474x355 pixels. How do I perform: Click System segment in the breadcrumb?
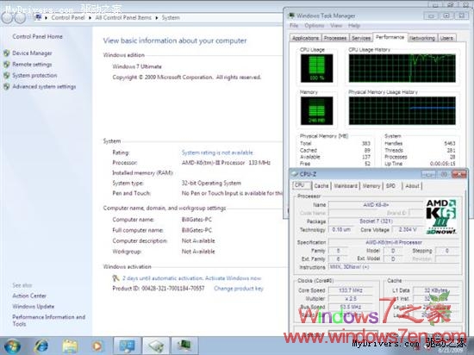[x=171, y=17]
